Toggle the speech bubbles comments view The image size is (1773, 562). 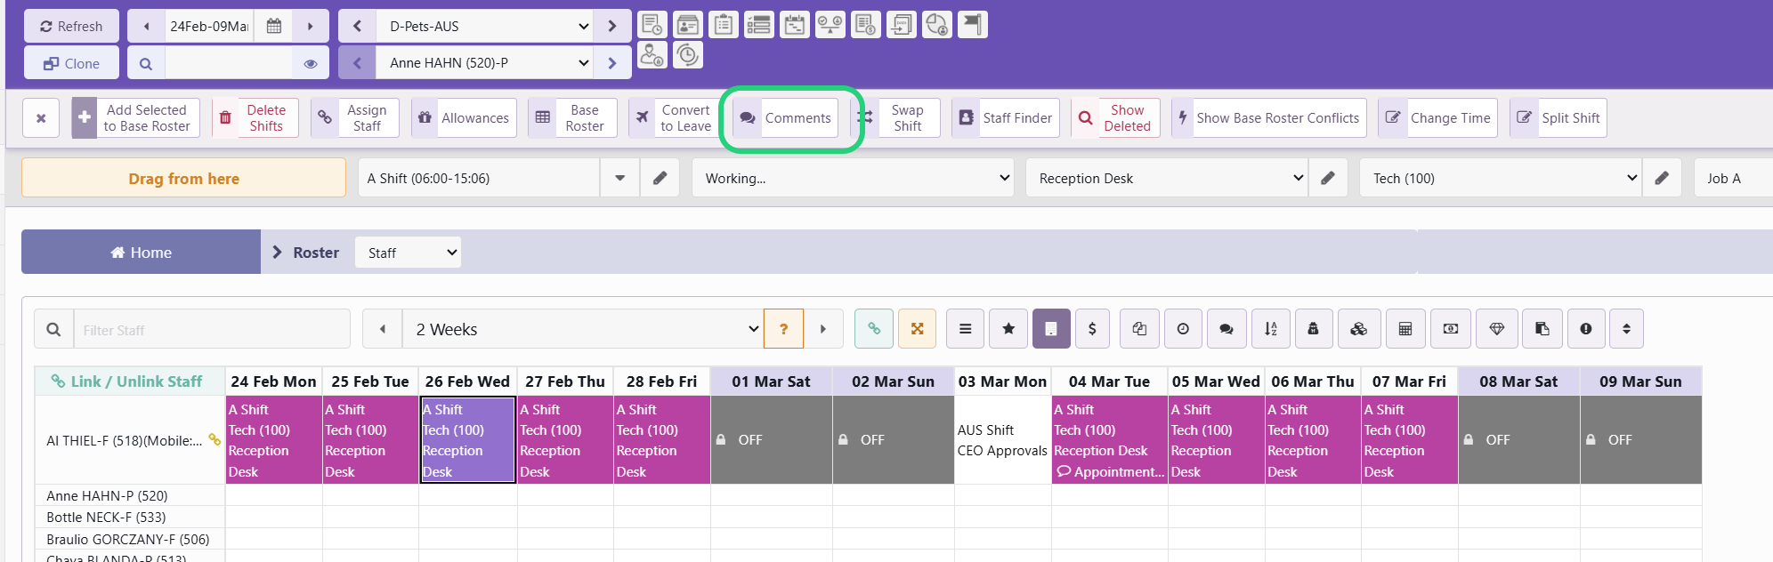click(x=1227, y=329)
